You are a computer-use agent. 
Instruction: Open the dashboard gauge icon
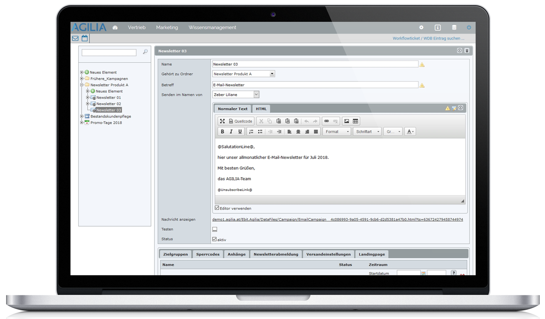[115, 28]
